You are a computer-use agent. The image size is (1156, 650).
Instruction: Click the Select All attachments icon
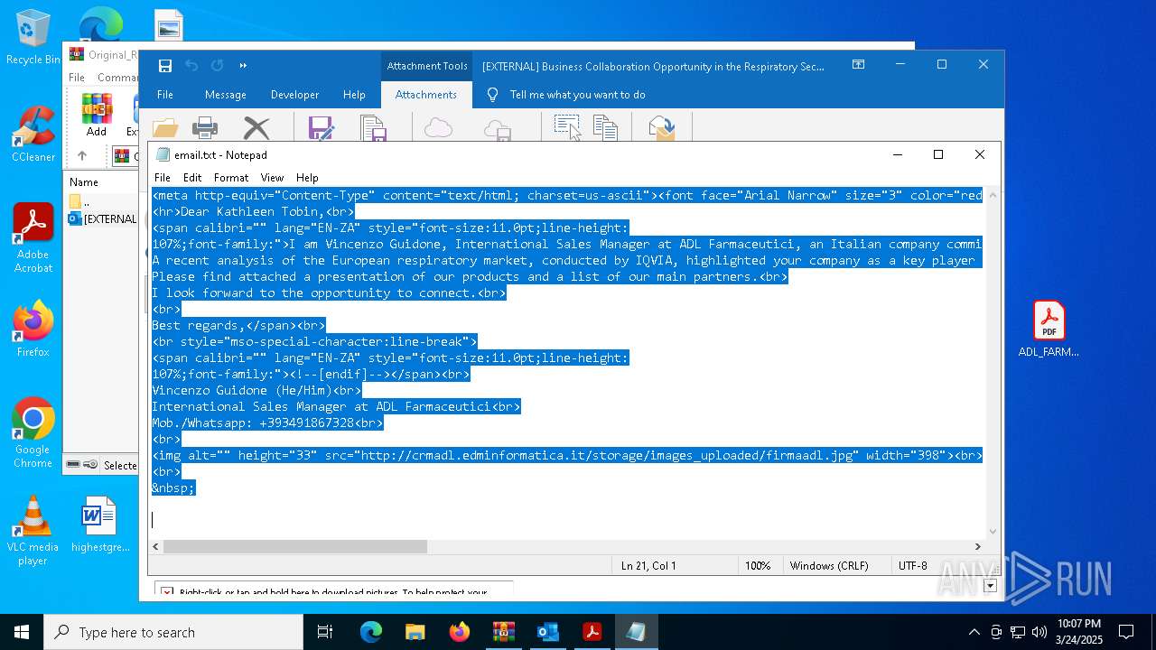tap(567, 128)
